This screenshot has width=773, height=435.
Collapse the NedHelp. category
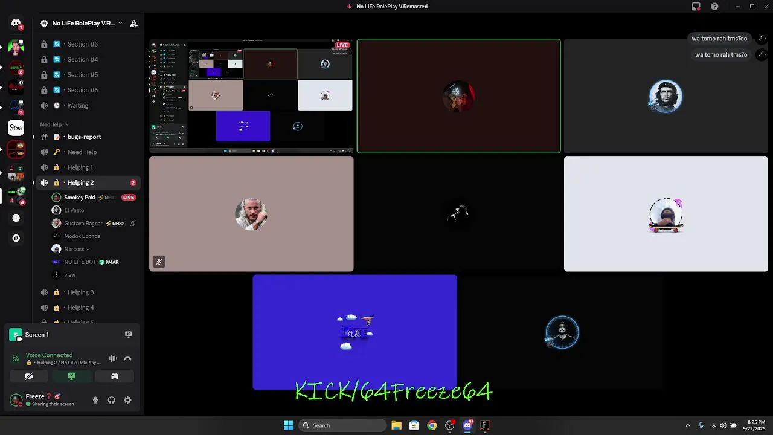[x=54, y=124]
